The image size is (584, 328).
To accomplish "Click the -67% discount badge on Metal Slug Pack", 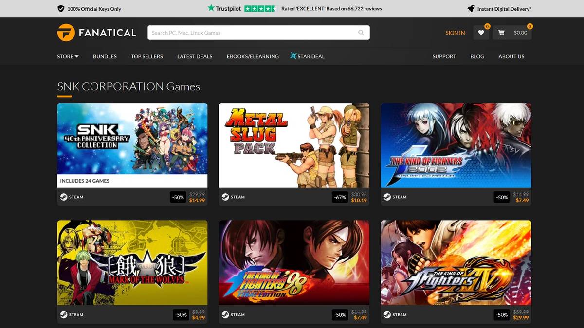I will click(340, 197).
